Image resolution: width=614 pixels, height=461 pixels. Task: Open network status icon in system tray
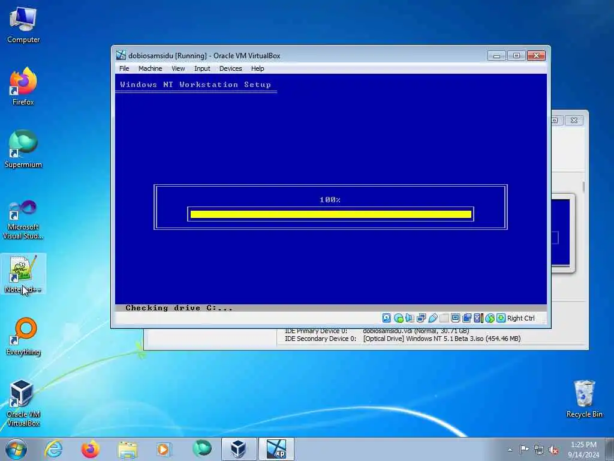(x=539, y=450)
